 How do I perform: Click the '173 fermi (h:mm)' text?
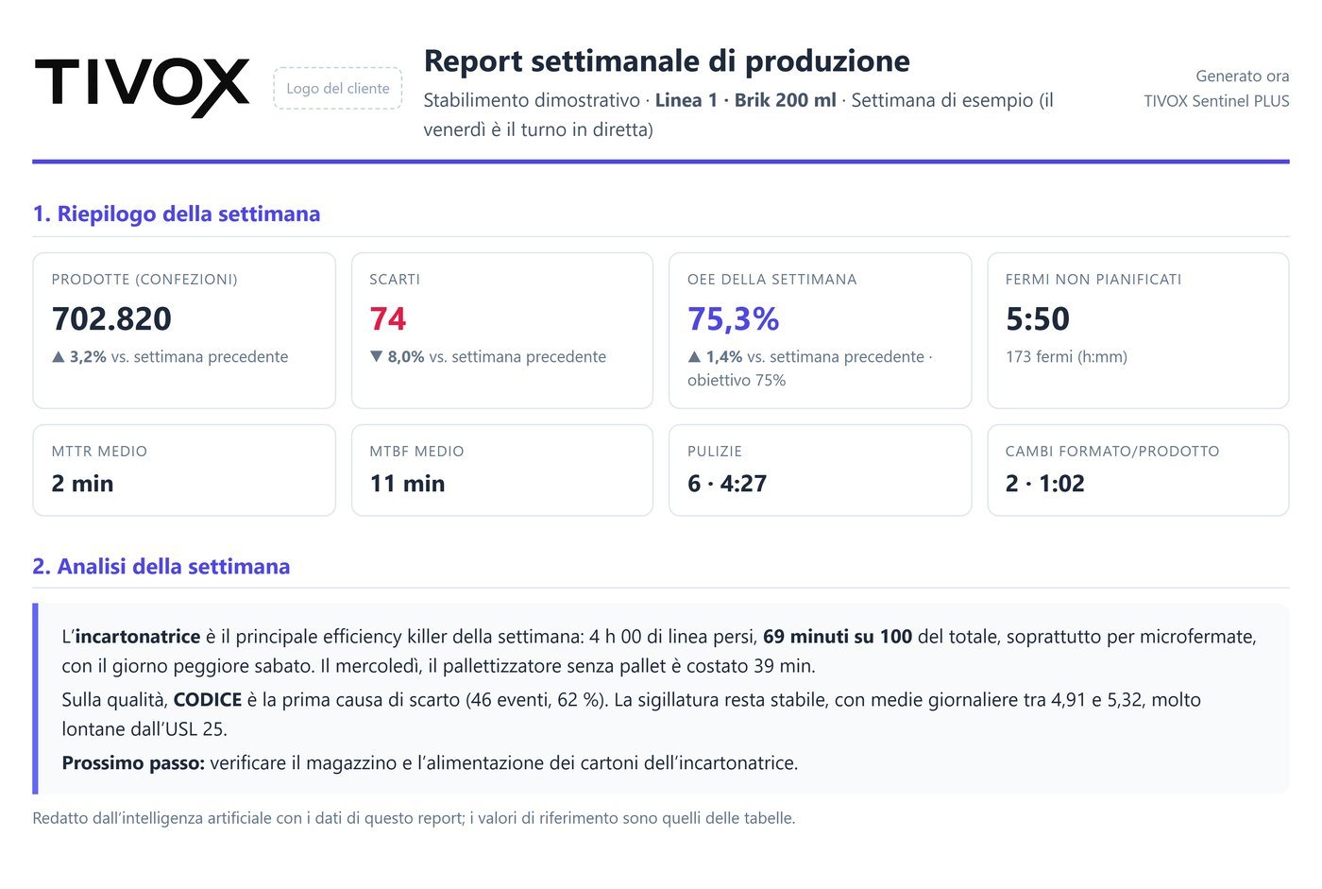(1066, 357)
